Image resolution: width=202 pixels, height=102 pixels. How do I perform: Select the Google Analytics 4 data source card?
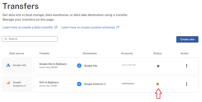click(x=17, y=84)
